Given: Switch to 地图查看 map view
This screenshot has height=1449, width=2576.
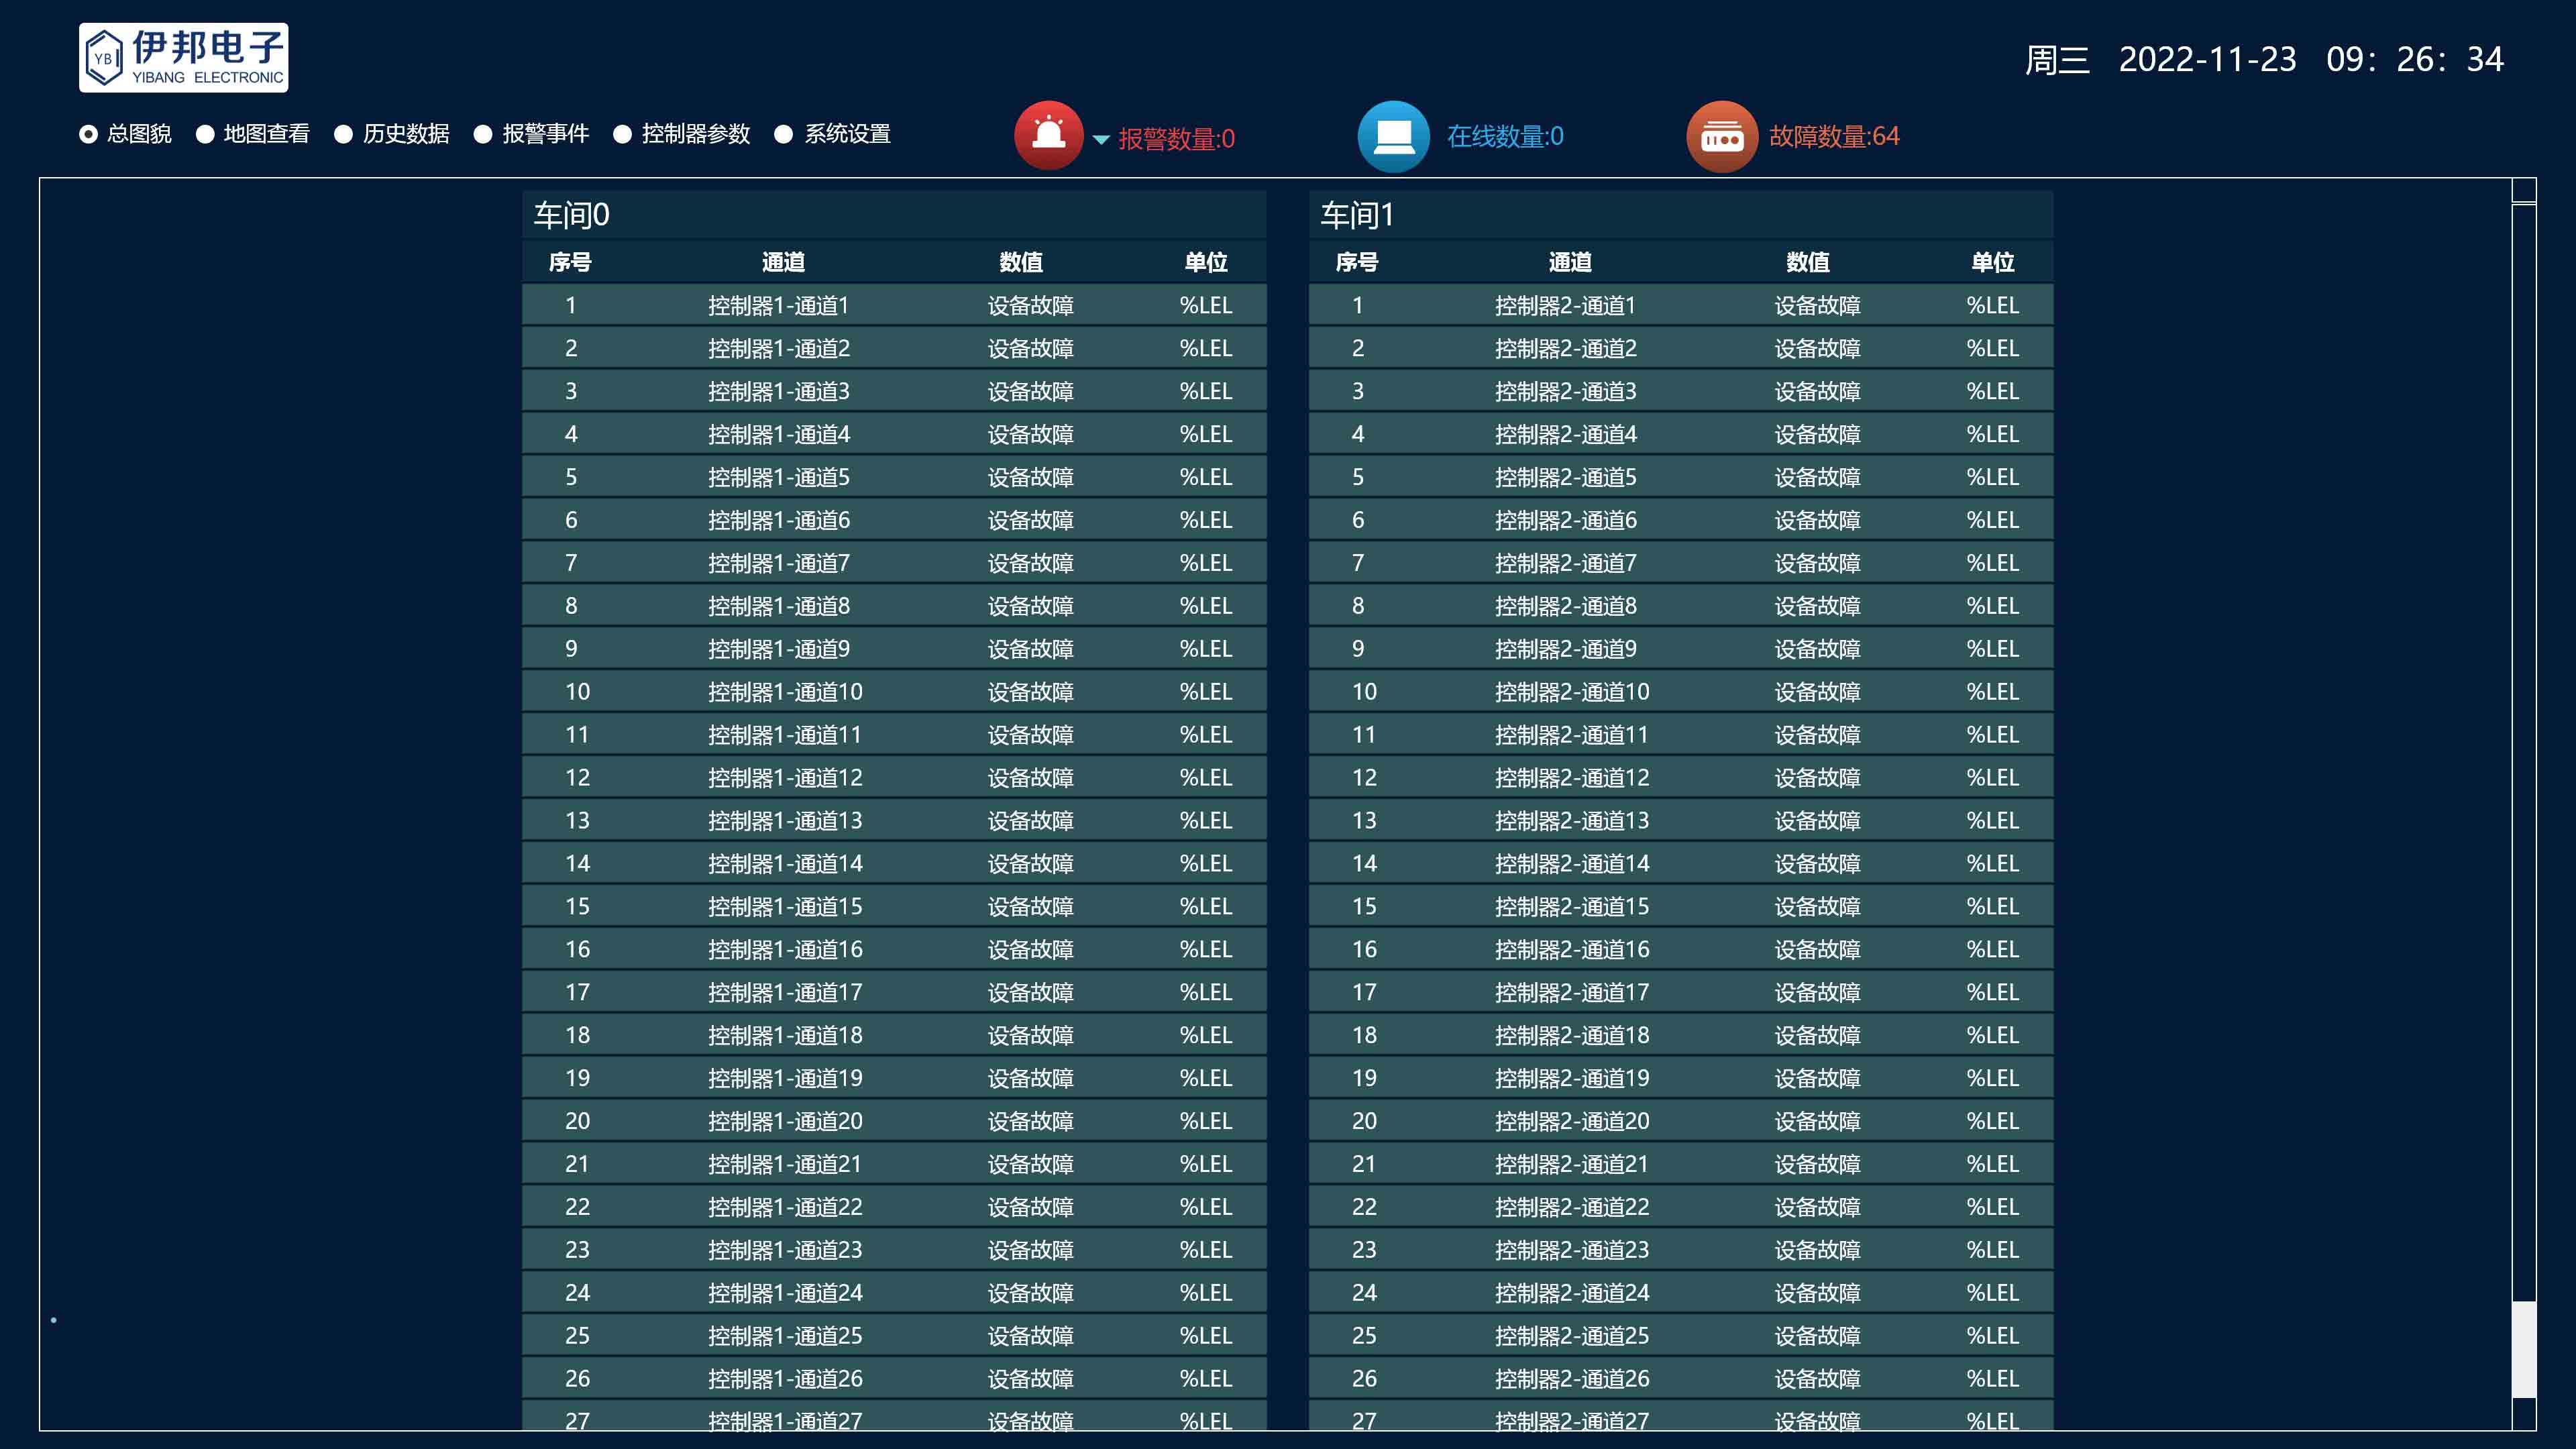Looking at the screenshot, I should tap(205, 134).
